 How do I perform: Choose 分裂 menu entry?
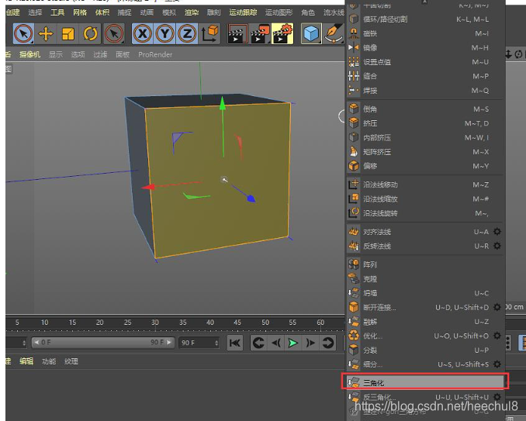click(x=425, y=350)
